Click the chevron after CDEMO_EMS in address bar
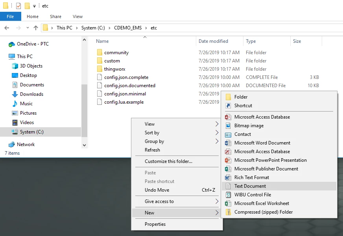The image size is (343, 236). (x=146, y=28)
